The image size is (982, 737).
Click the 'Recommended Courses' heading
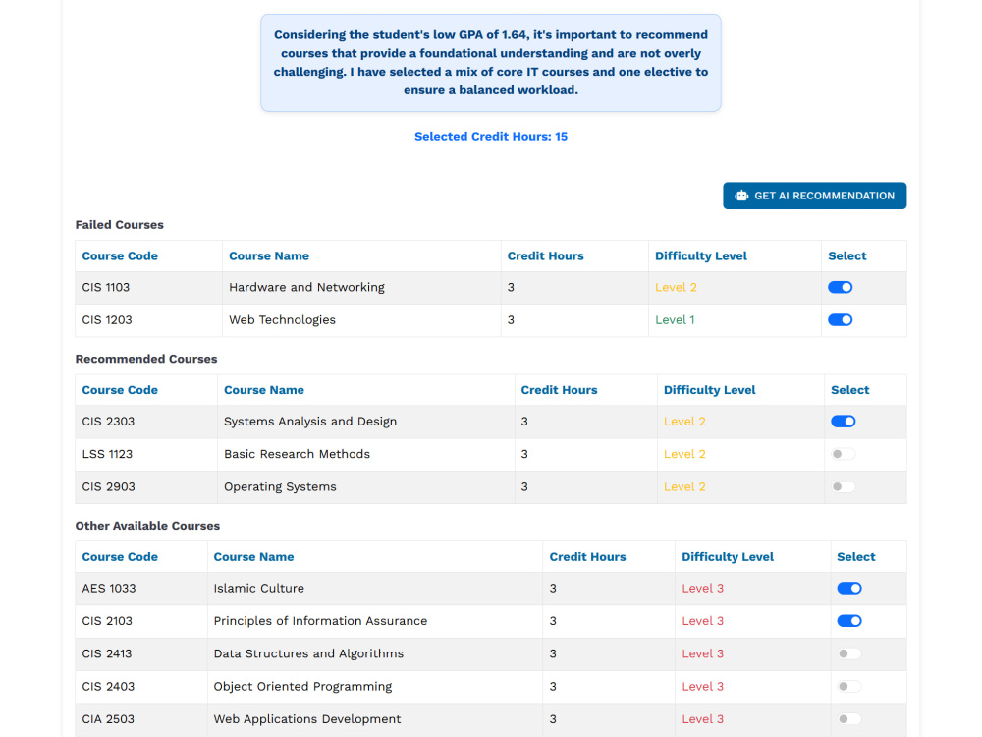pyautogui.click(x=146, y=359)
